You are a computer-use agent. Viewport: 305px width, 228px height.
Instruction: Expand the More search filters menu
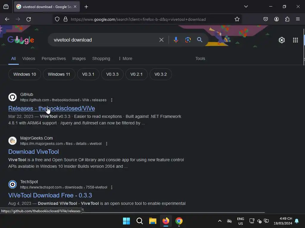(125, 58)
